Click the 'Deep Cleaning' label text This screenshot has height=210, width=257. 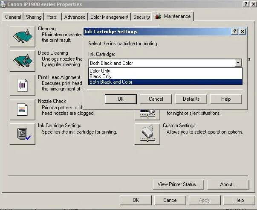[x=53, y=53]
